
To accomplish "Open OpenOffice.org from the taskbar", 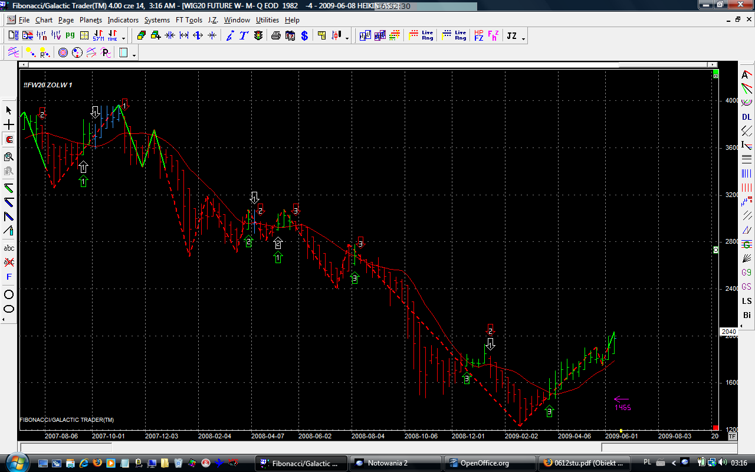I will pos(490,463).
